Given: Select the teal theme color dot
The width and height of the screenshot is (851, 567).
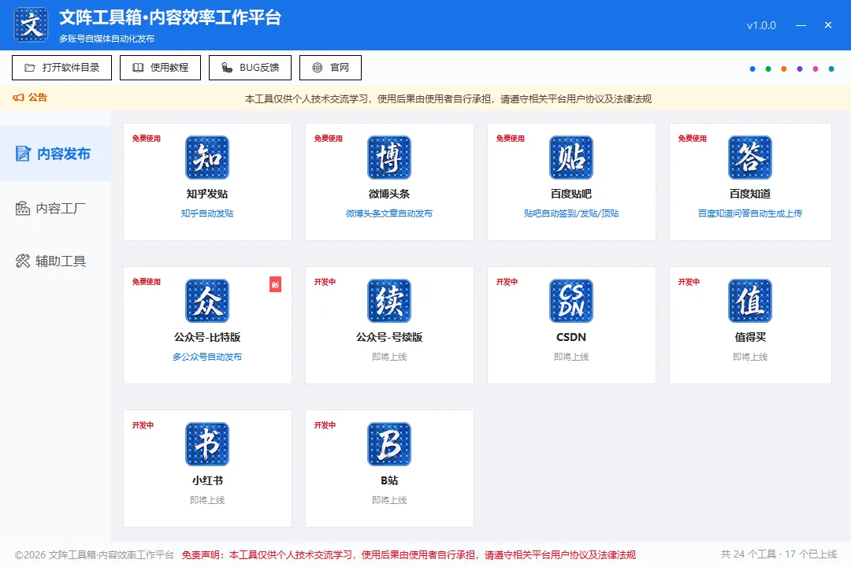Looking at the screenshot, I should coord(831,69).
